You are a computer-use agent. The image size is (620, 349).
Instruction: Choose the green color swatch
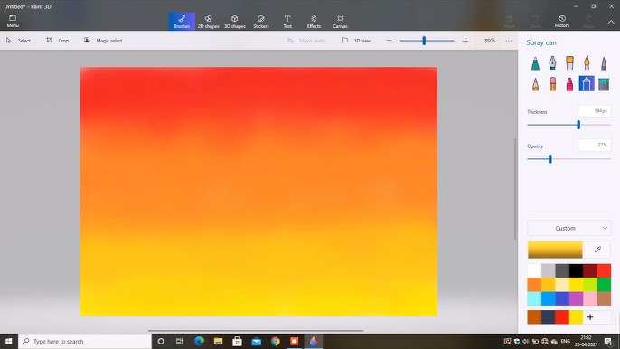tap(604, 285)
